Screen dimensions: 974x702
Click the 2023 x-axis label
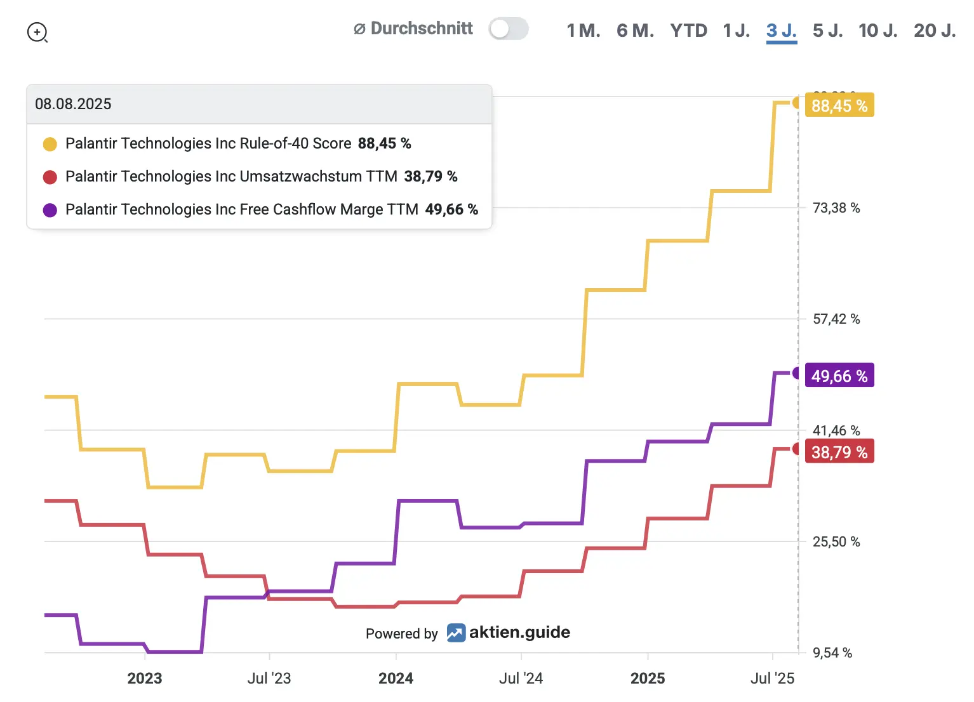pyautogui.click(x=145, y=678)
